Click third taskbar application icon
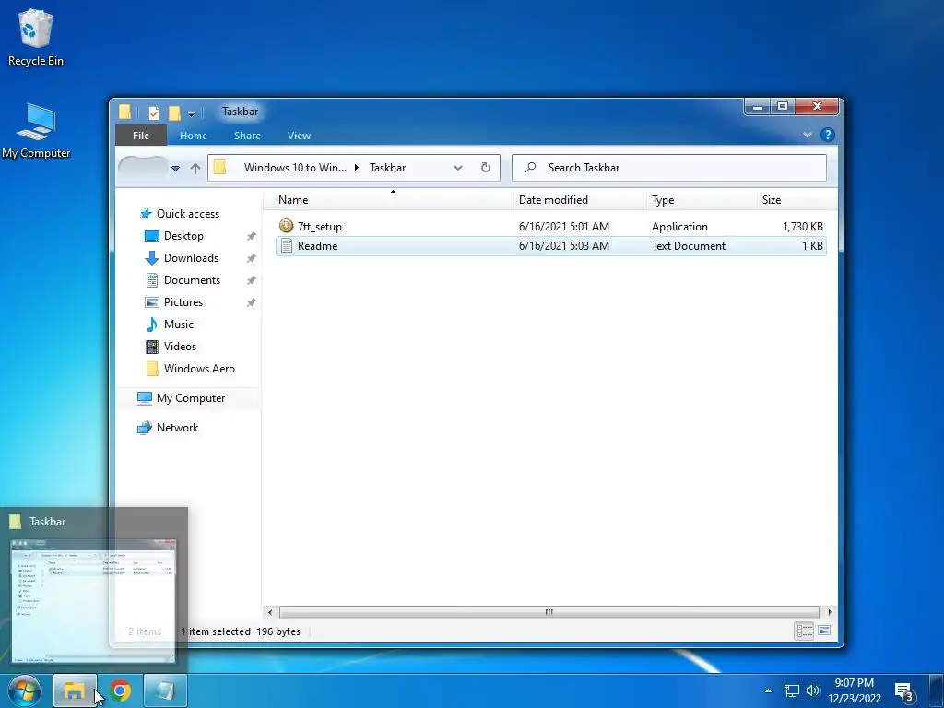 click(x=165, y=690)
